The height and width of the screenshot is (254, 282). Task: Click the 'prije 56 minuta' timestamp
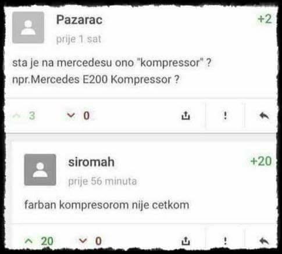tap(102, 181)
